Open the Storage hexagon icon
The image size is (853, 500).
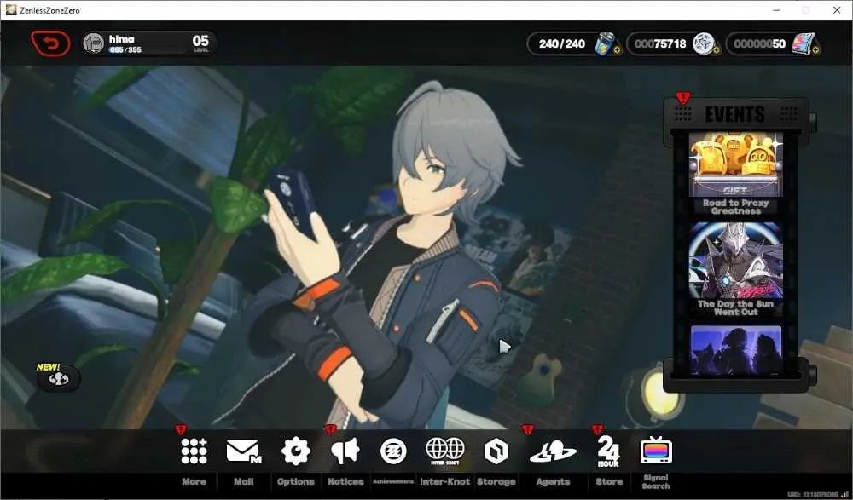point(496,451)
